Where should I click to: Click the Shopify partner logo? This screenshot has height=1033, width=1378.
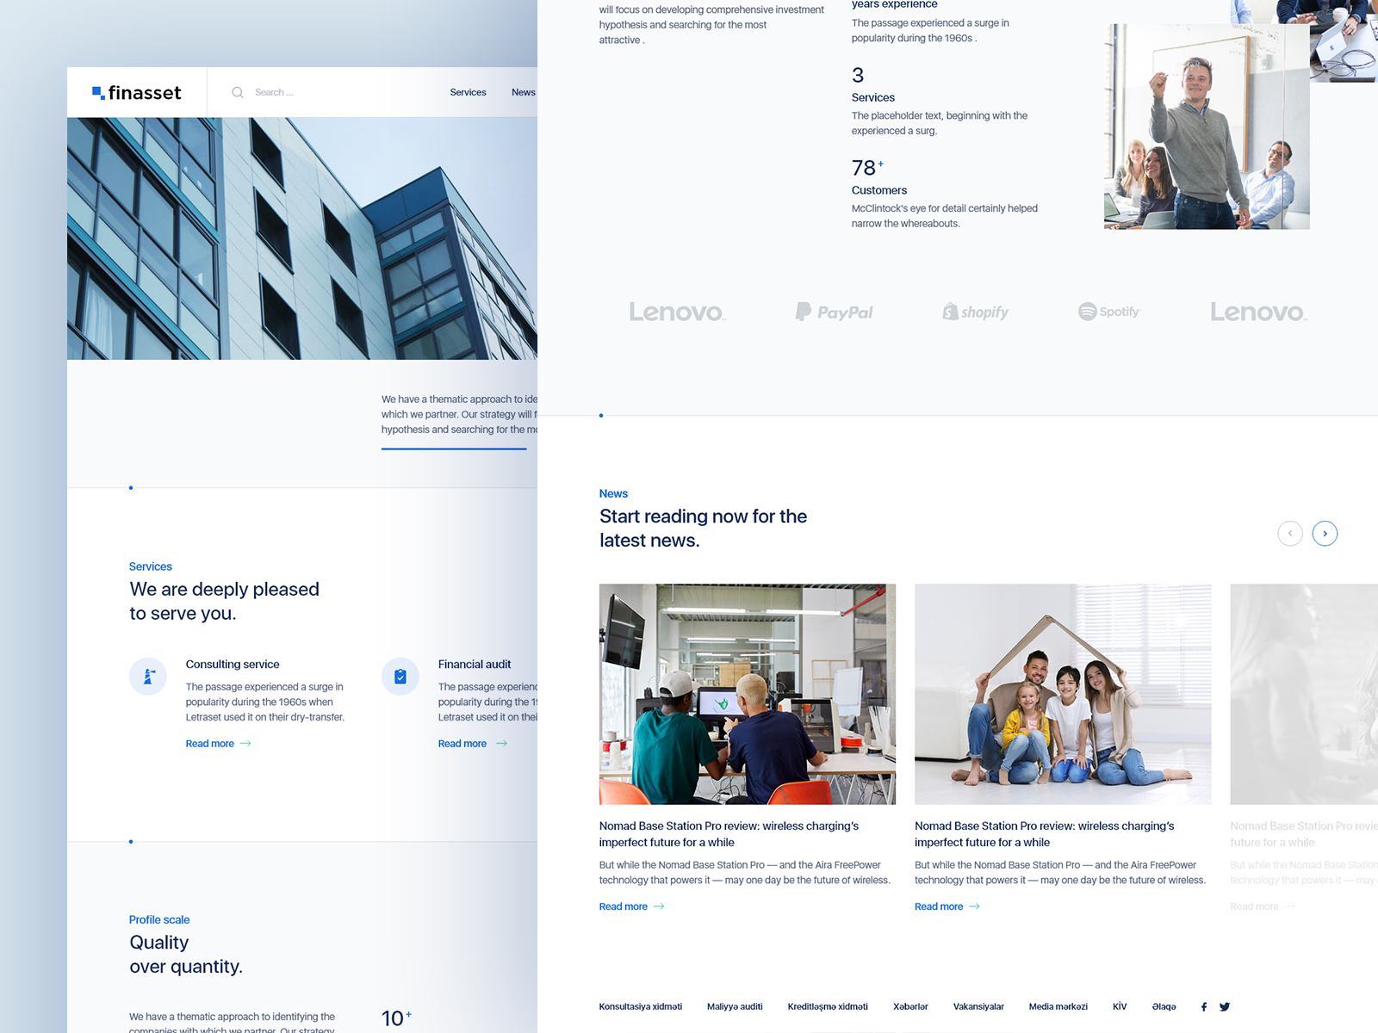(x=975, y=312)
